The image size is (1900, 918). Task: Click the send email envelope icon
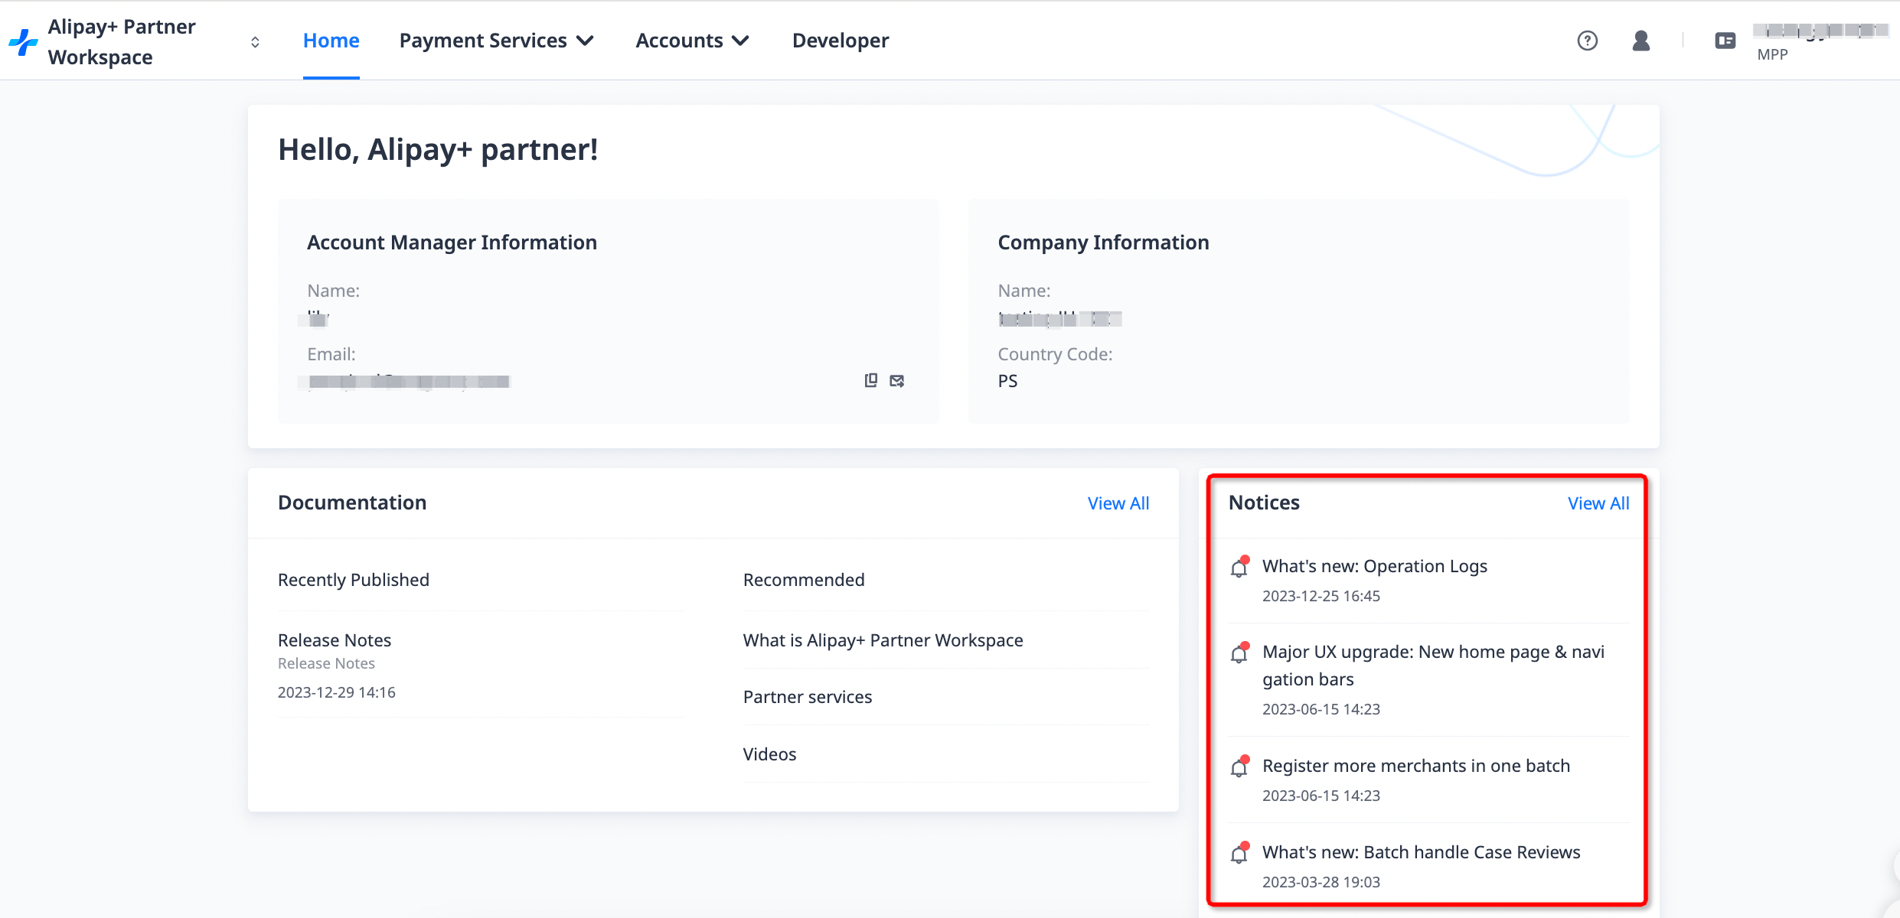pyautogui.click(x=897, y=380)
